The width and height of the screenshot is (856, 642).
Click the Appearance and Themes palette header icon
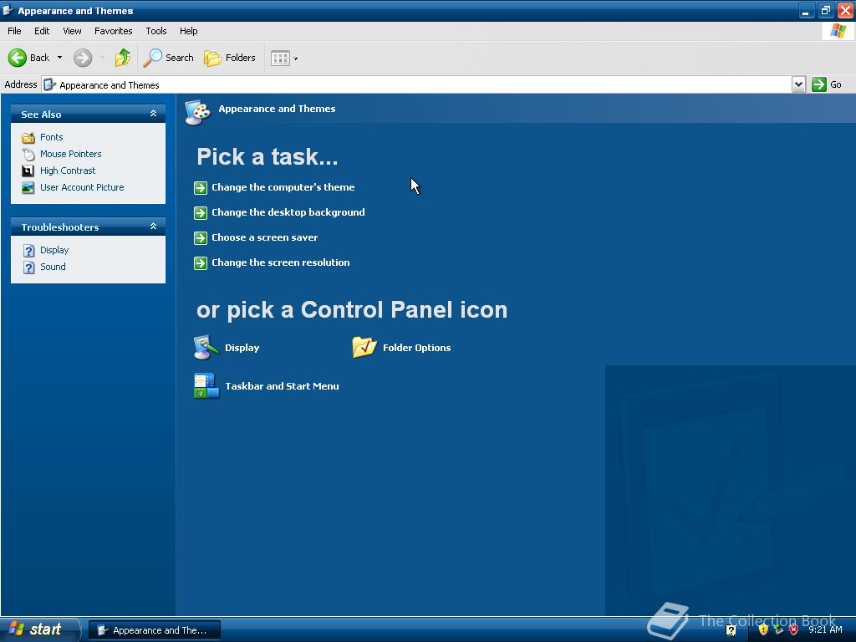197,112
